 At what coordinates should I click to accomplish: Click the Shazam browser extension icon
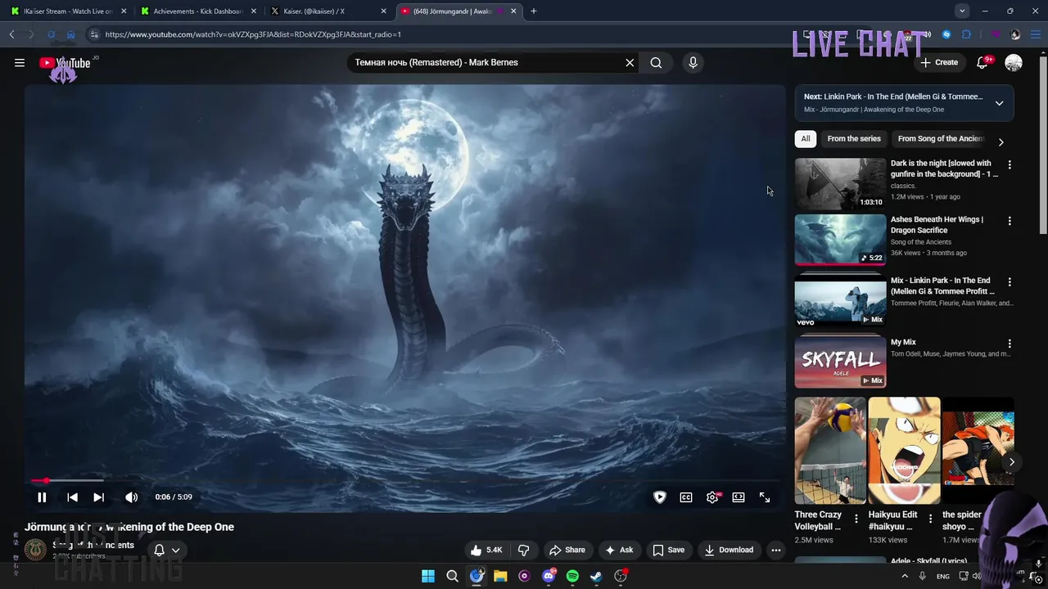(x=946, y=34)
